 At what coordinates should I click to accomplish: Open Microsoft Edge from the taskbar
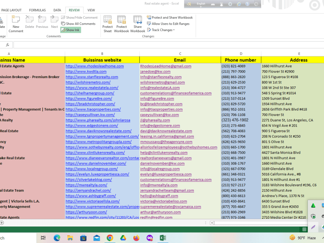coord(57,238)
